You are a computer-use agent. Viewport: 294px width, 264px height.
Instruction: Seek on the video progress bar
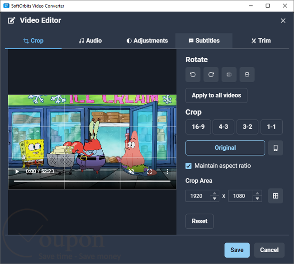[x=92, y=181]
